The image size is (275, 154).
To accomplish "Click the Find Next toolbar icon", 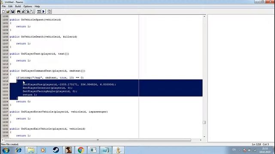I will coord(23,12).
